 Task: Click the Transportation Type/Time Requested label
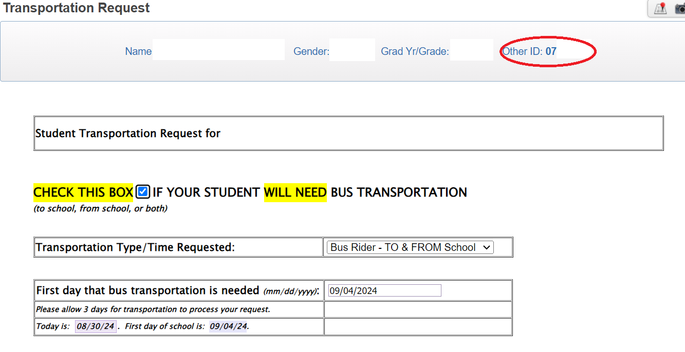tap(135, 247)
